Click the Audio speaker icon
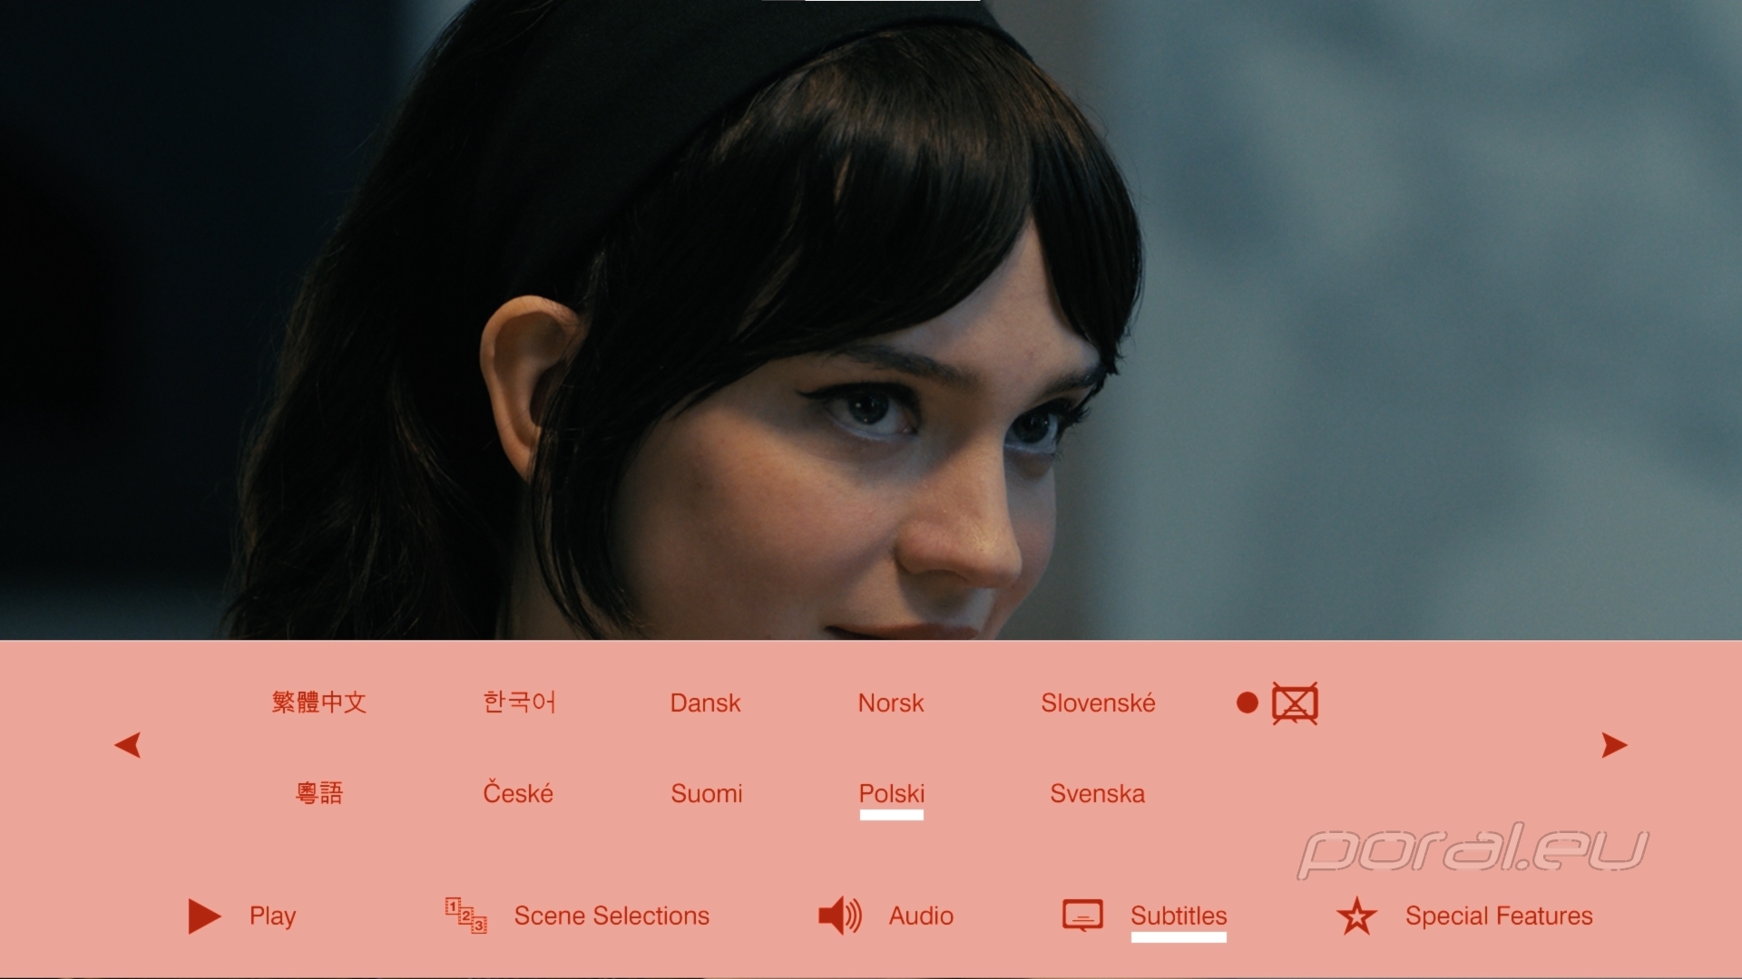 840,916
